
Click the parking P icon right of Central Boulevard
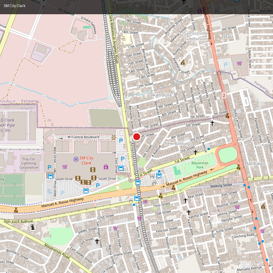[121, 141]
